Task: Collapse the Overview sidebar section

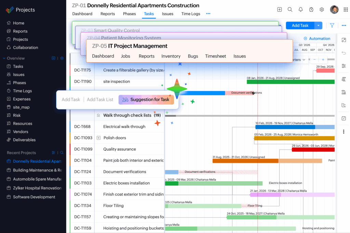Action: click(x=4, y=58)
